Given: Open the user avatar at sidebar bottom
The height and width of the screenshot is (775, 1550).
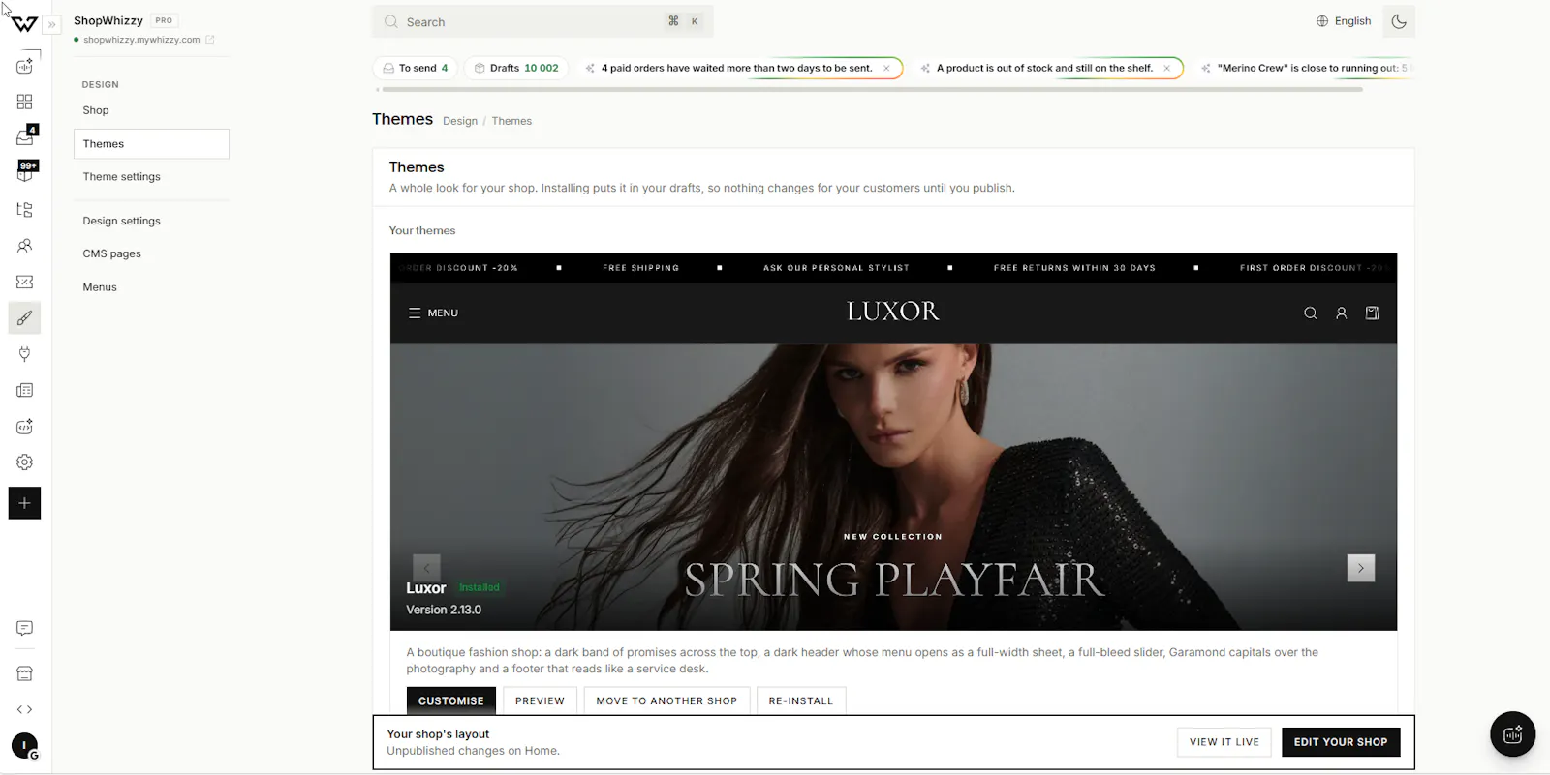Looking at the screenshot, I should click(24, 746).
